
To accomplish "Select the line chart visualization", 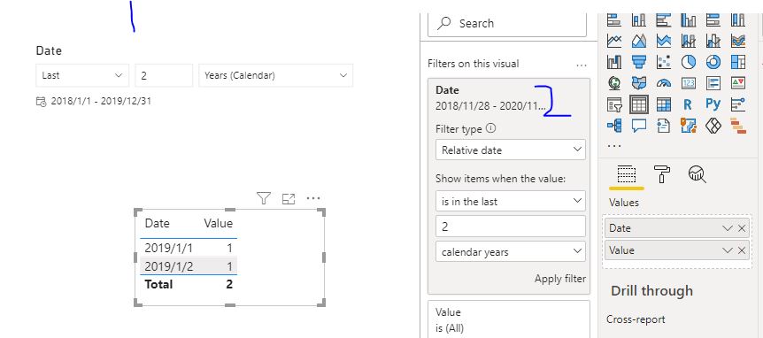I will point(614,41).
